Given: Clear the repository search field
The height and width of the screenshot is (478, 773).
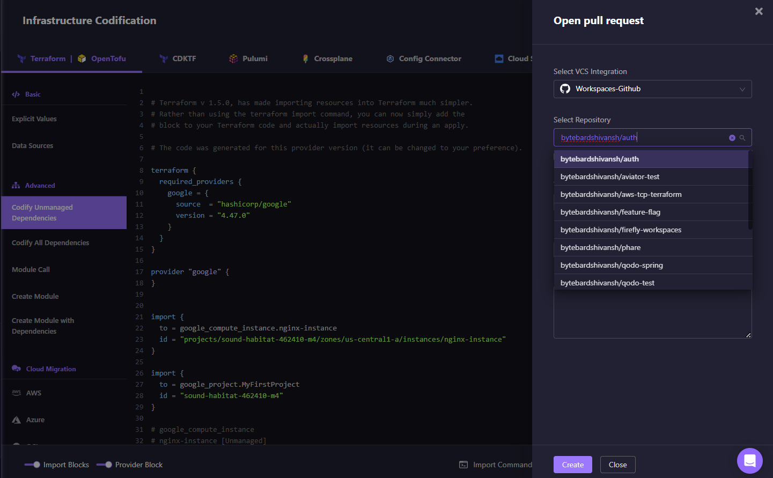Looking at the screenshot, I should (x=732, y=138).
